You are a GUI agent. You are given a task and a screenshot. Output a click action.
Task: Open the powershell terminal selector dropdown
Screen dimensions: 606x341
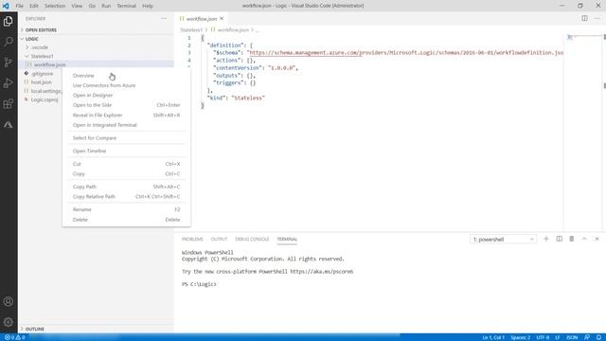503,240
